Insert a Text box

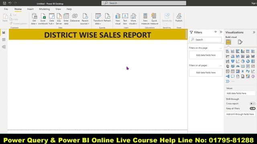click(125, 19)
